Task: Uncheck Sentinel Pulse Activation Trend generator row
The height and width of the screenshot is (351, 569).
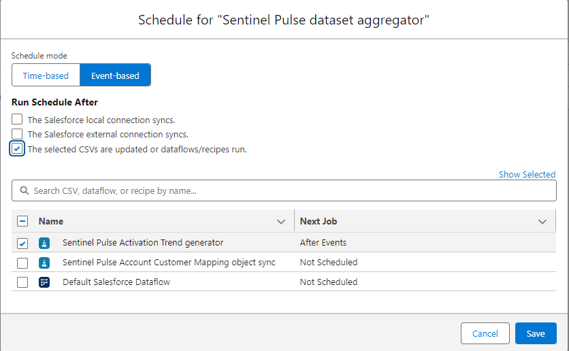Action: pyautogui.click(x=22, y=244)
